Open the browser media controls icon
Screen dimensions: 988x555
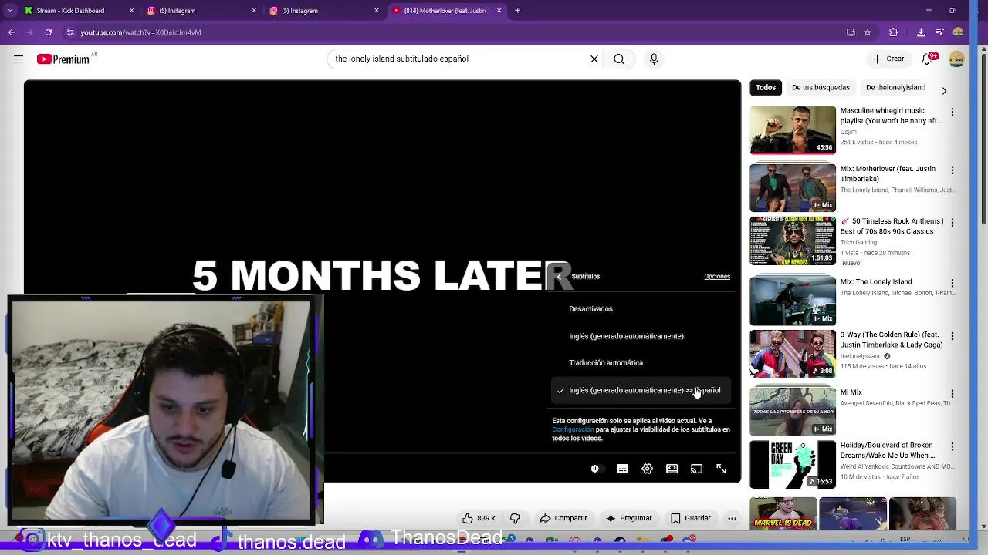click(x=939, y=32)
